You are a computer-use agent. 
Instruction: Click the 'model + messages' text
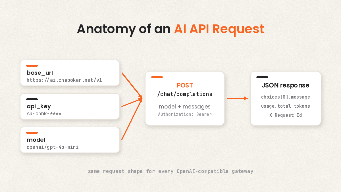click(x=185, y=107)
